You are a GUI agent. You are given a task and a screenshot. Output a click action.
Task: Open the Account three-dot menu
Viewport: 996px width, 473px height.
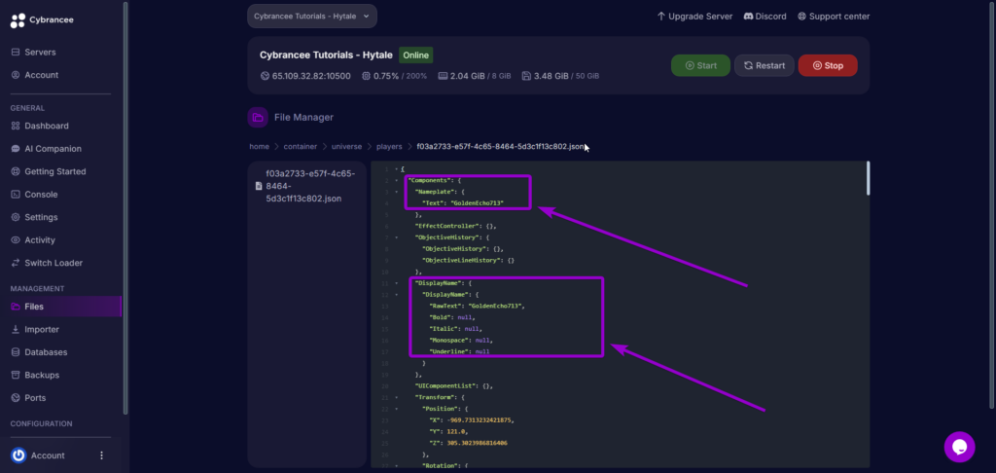[x=101, y=455]
